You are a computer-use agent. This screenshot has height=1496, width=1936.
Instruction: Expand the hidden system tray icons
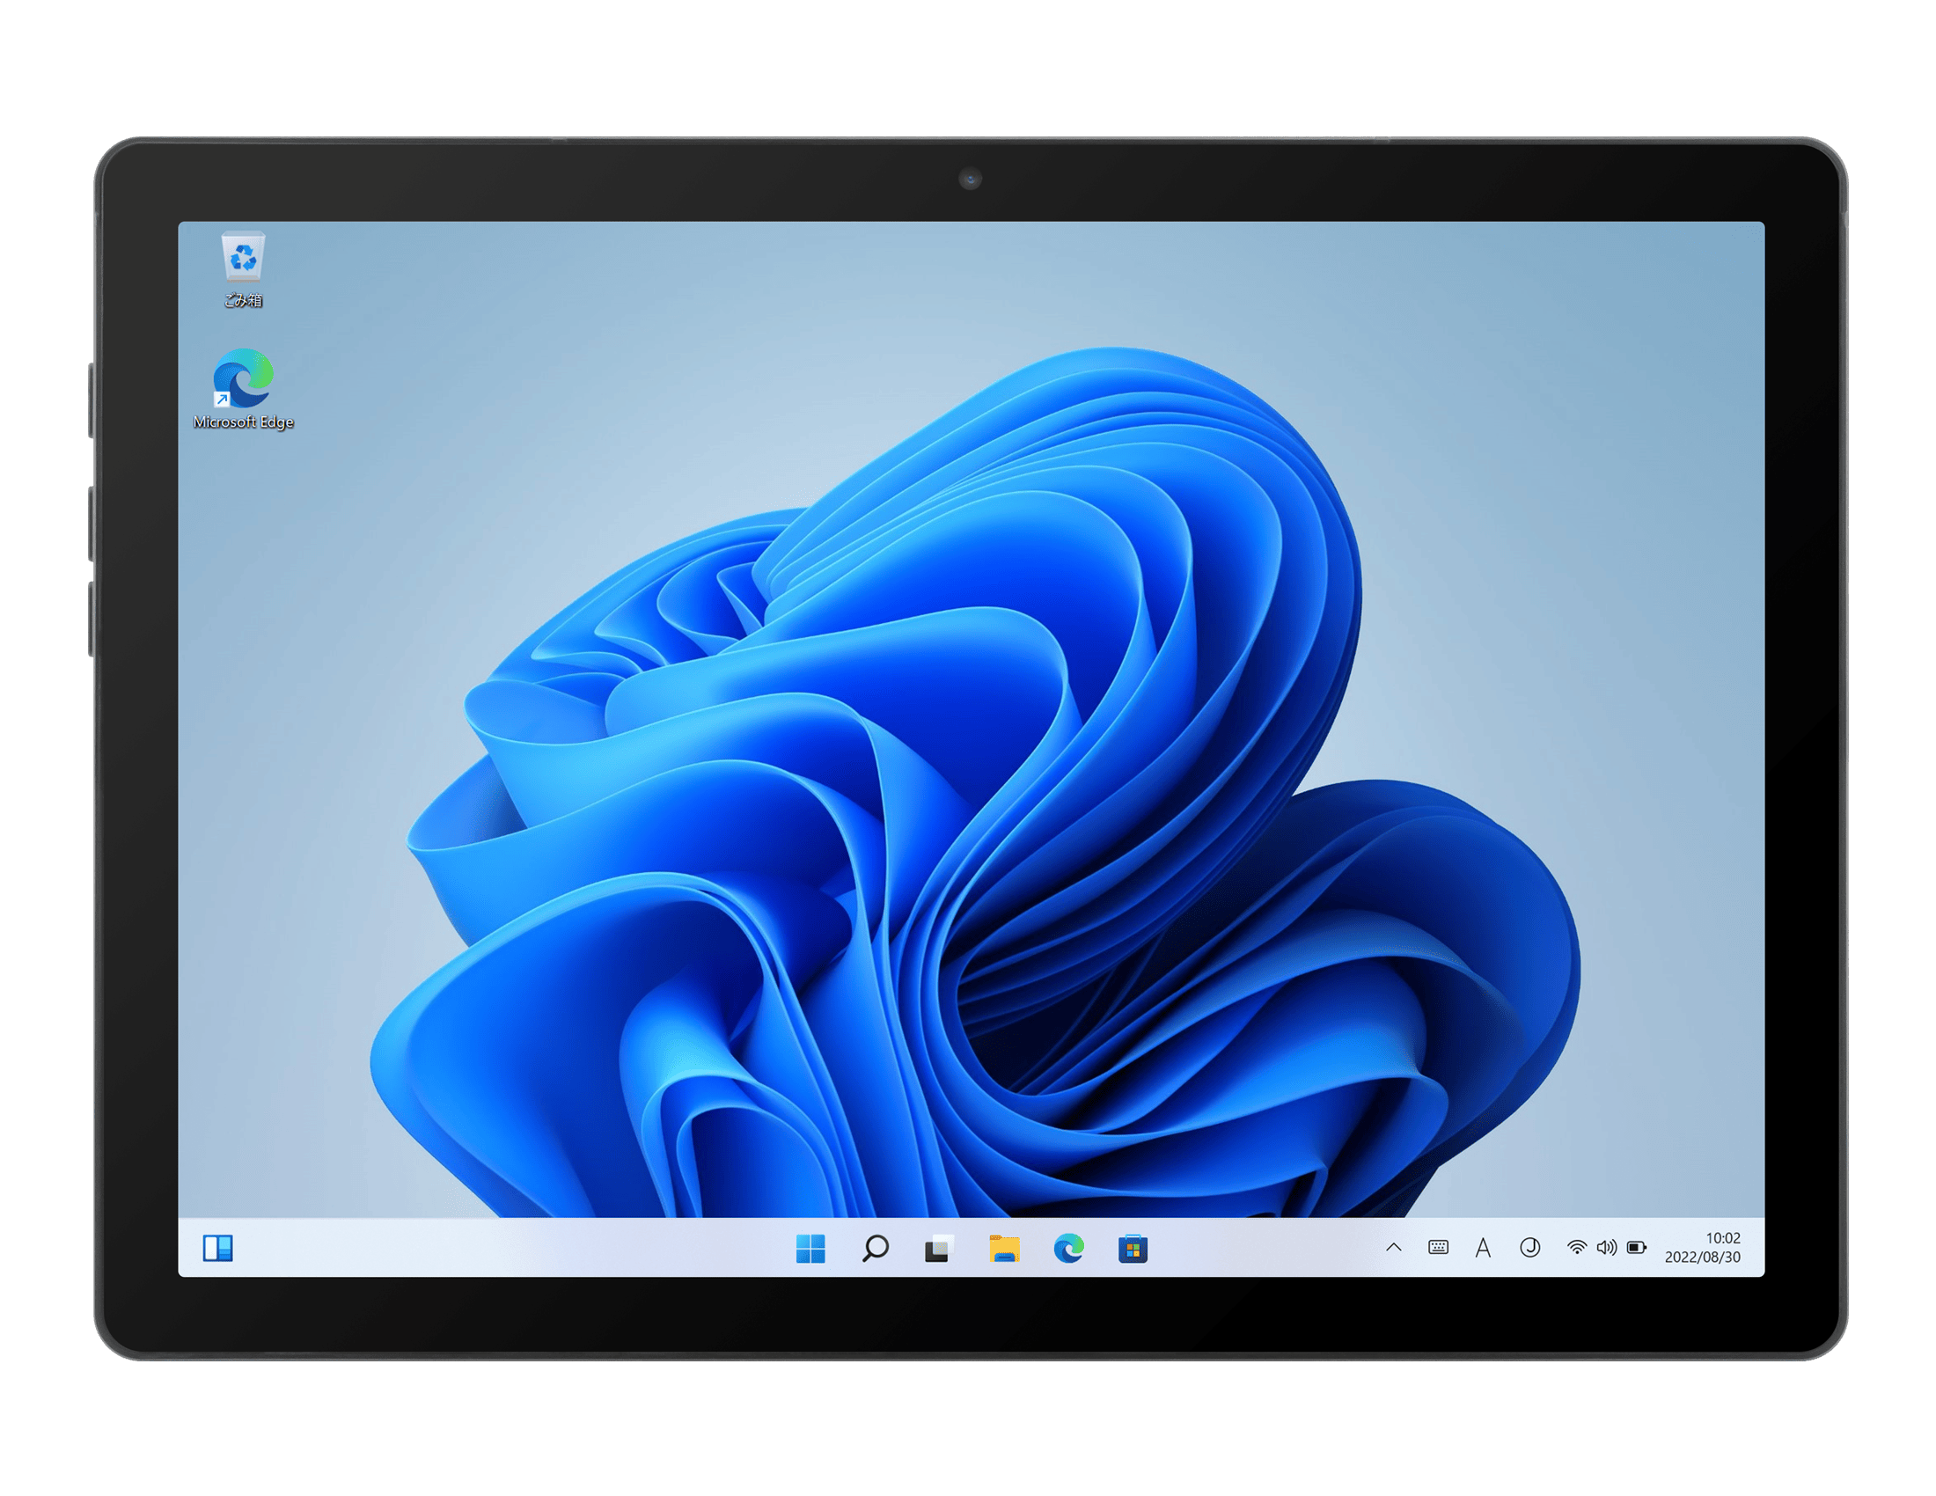click(1397, 1250)
